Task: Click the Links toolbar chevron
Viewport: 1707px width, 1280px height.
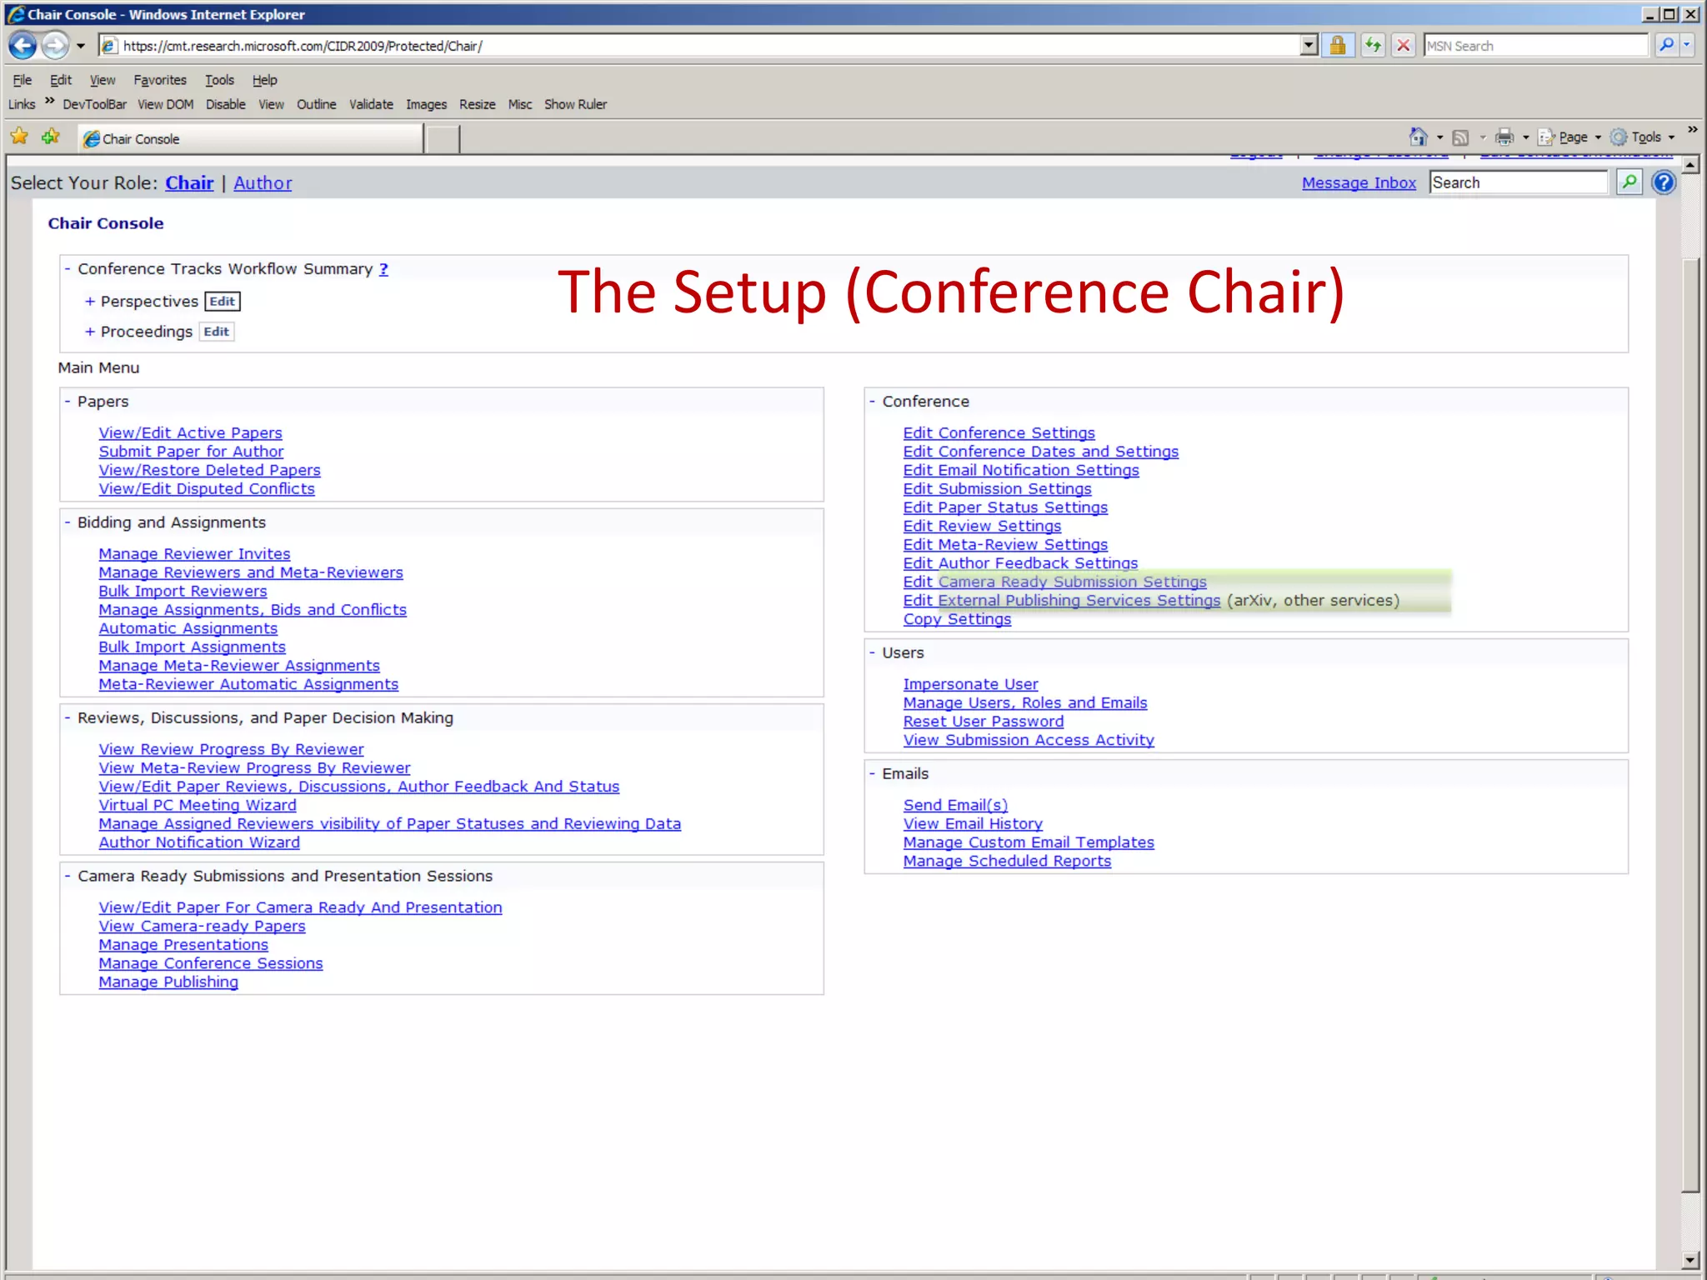Action: pyautogui.click(x=50, y=101)
